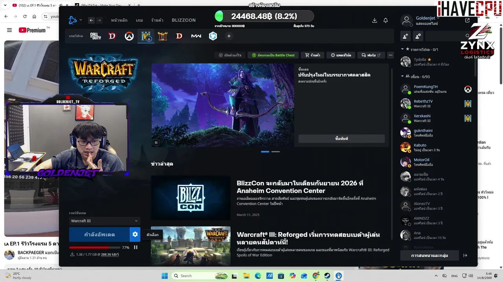
Task: Select friend RebirthzTV
Action: coord(436,103)
